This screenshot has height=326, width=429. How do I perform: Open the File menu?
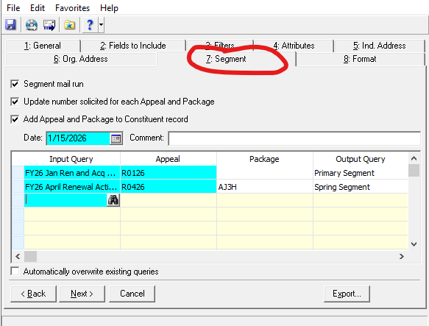pos(13,8)
